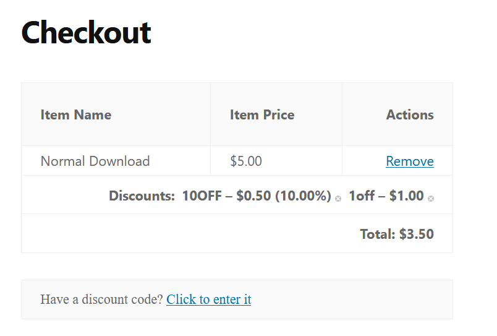Click Remove link for Normal Download
Screen dimensions: 497x336
pos(409,162)
